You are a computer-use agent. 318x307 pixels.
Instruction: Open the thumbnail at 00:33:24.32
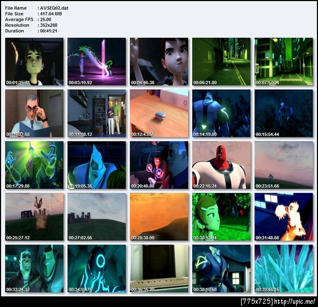coord(34,268)
